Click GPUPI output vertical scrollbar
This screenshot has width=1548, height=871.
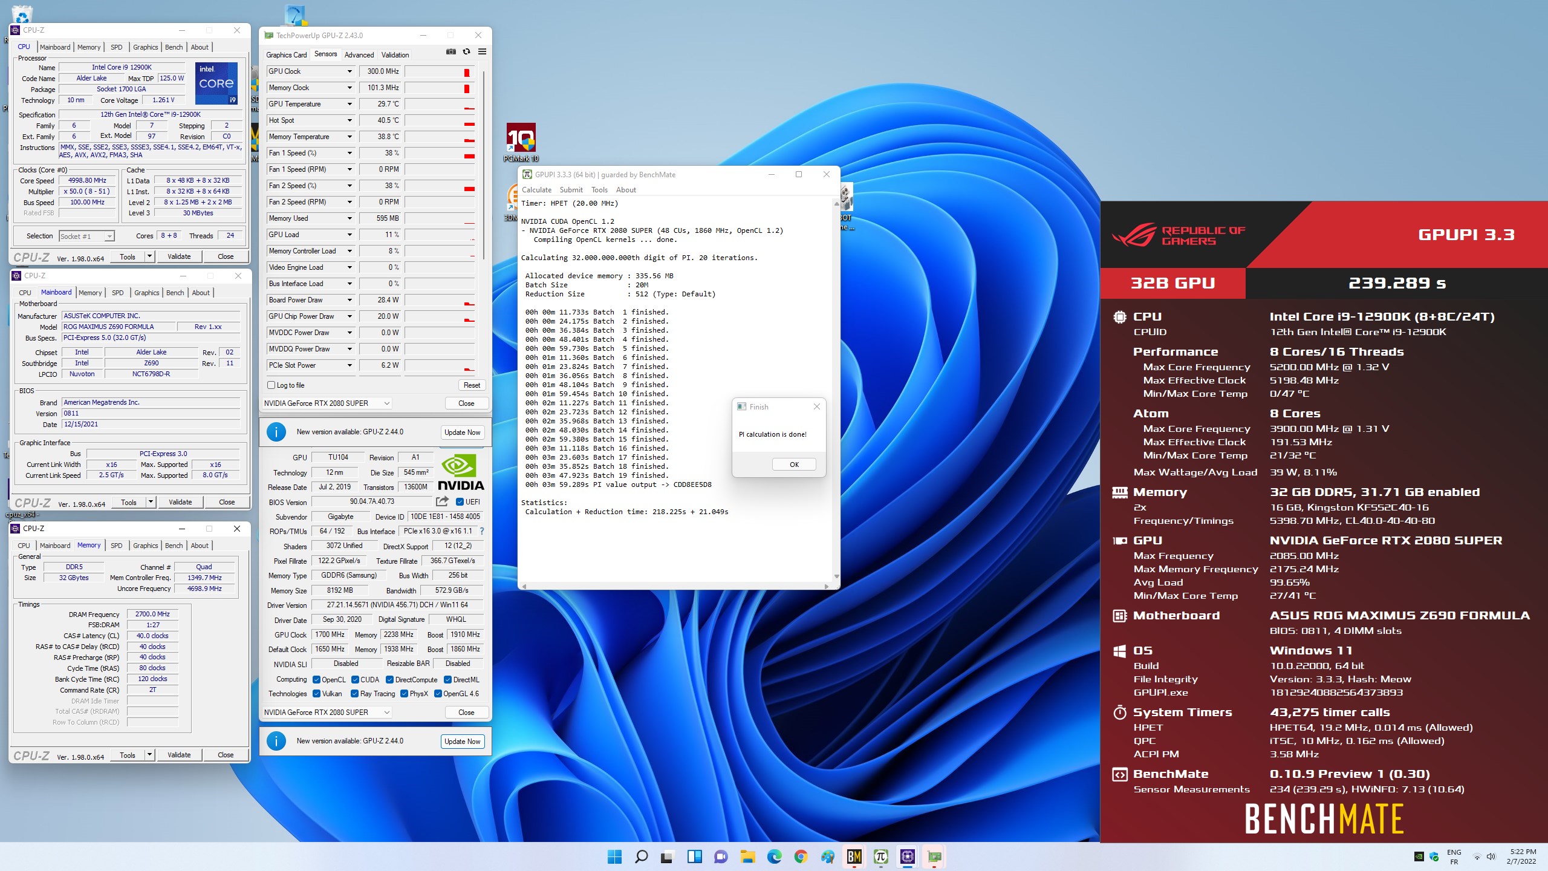pyautogui.click(x=836, y=390)
